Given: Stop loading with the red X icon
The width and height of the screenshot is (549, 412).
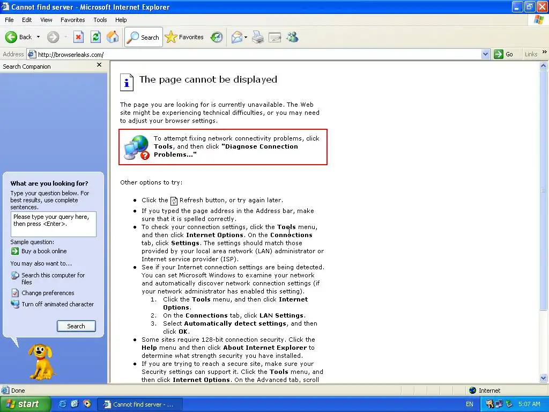Looking at the screenshot, I should tap(78, 37).
